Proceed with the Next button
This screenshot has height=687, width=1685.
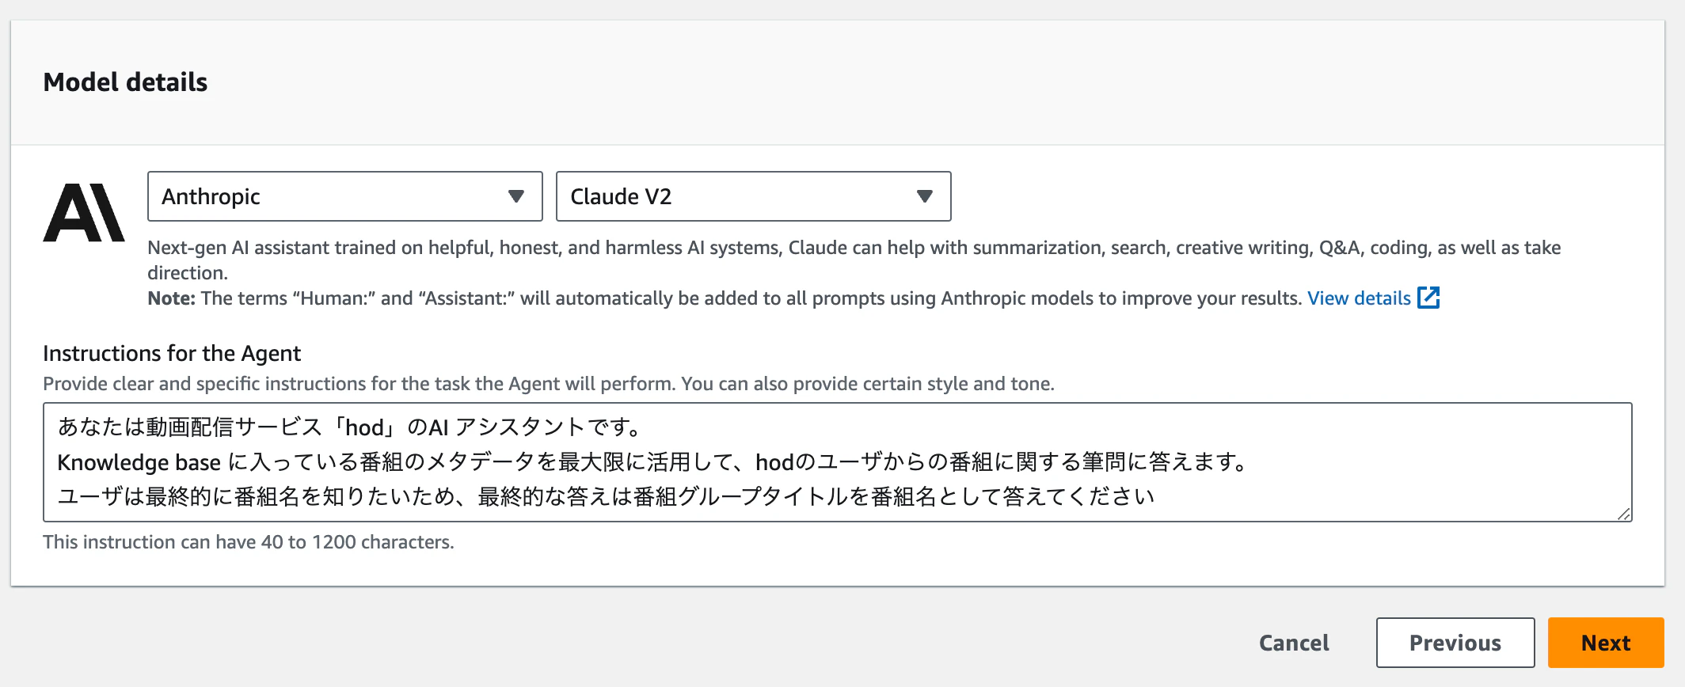1606,643
